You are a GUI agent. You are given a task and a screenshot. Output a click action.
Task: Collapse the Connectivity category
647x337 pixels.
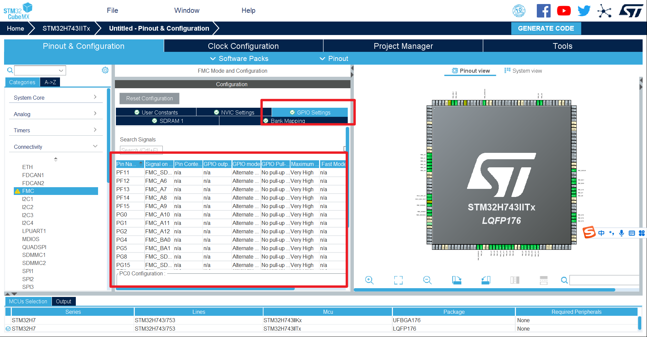tap(56, 147)
